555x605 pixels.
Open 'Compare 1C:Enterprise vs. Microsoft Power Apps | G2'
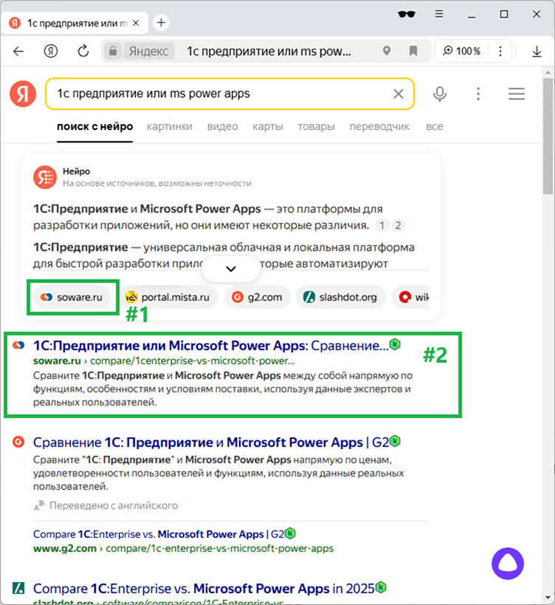click(x=159, y=534)
